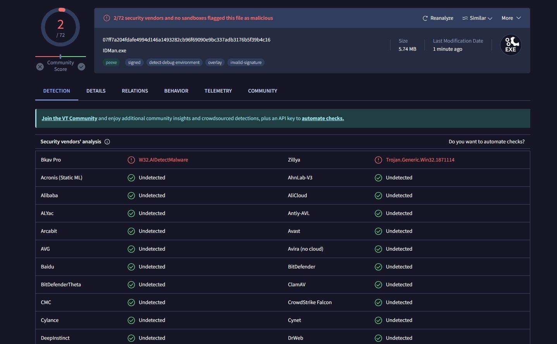Viewport: 557px width, 344px height.
Task: Click the overlay tag
Action: tap(215, 62)
